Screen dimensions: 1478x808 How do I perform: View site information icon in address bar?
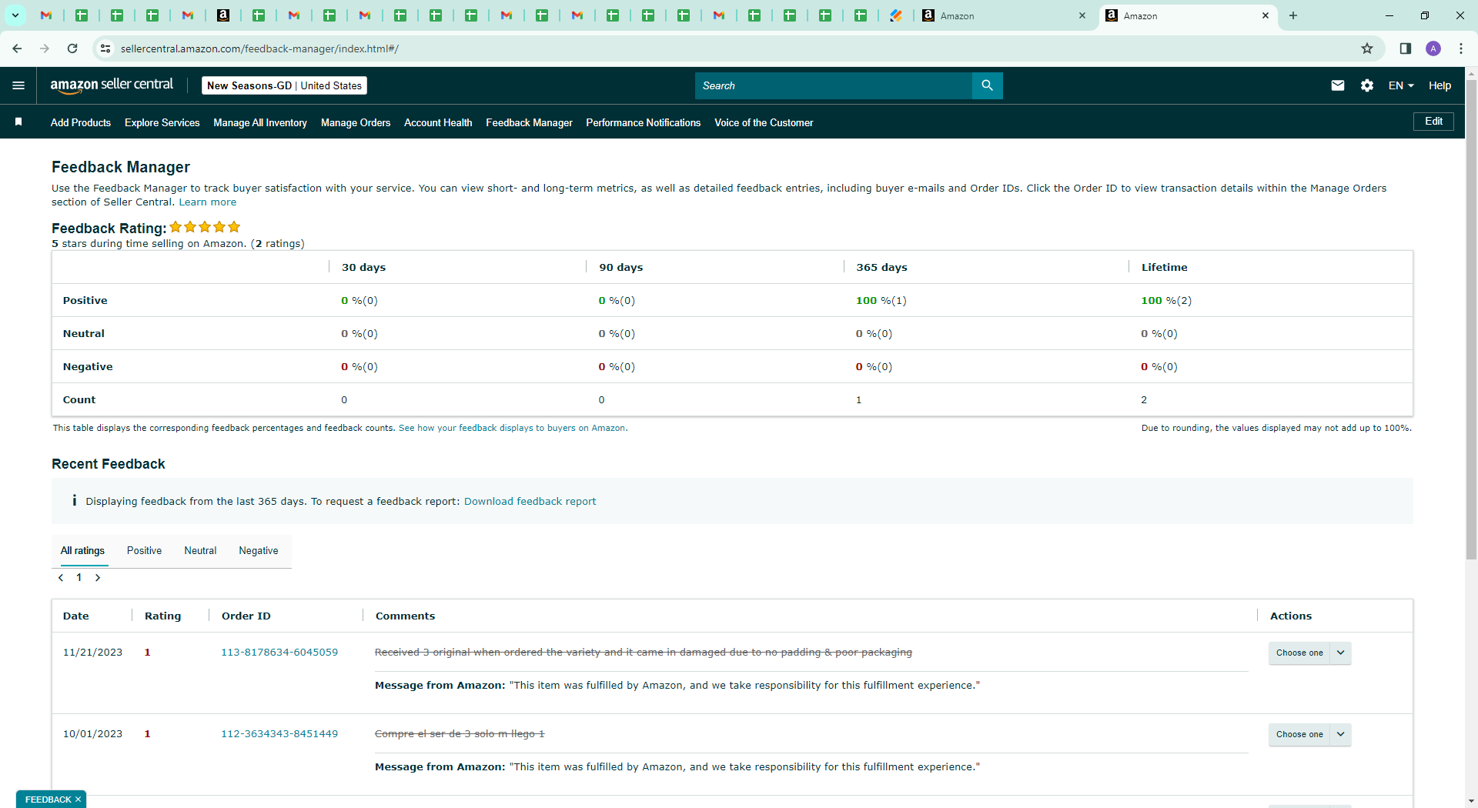point(105,48)
